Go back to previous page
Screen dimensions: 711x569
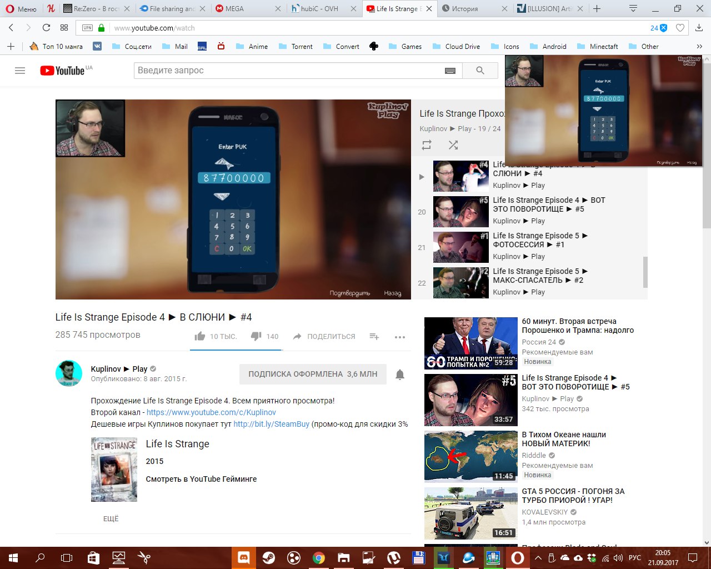coord(11,28)
